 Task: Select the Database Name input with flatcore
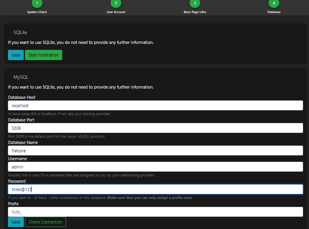(155, 151)
